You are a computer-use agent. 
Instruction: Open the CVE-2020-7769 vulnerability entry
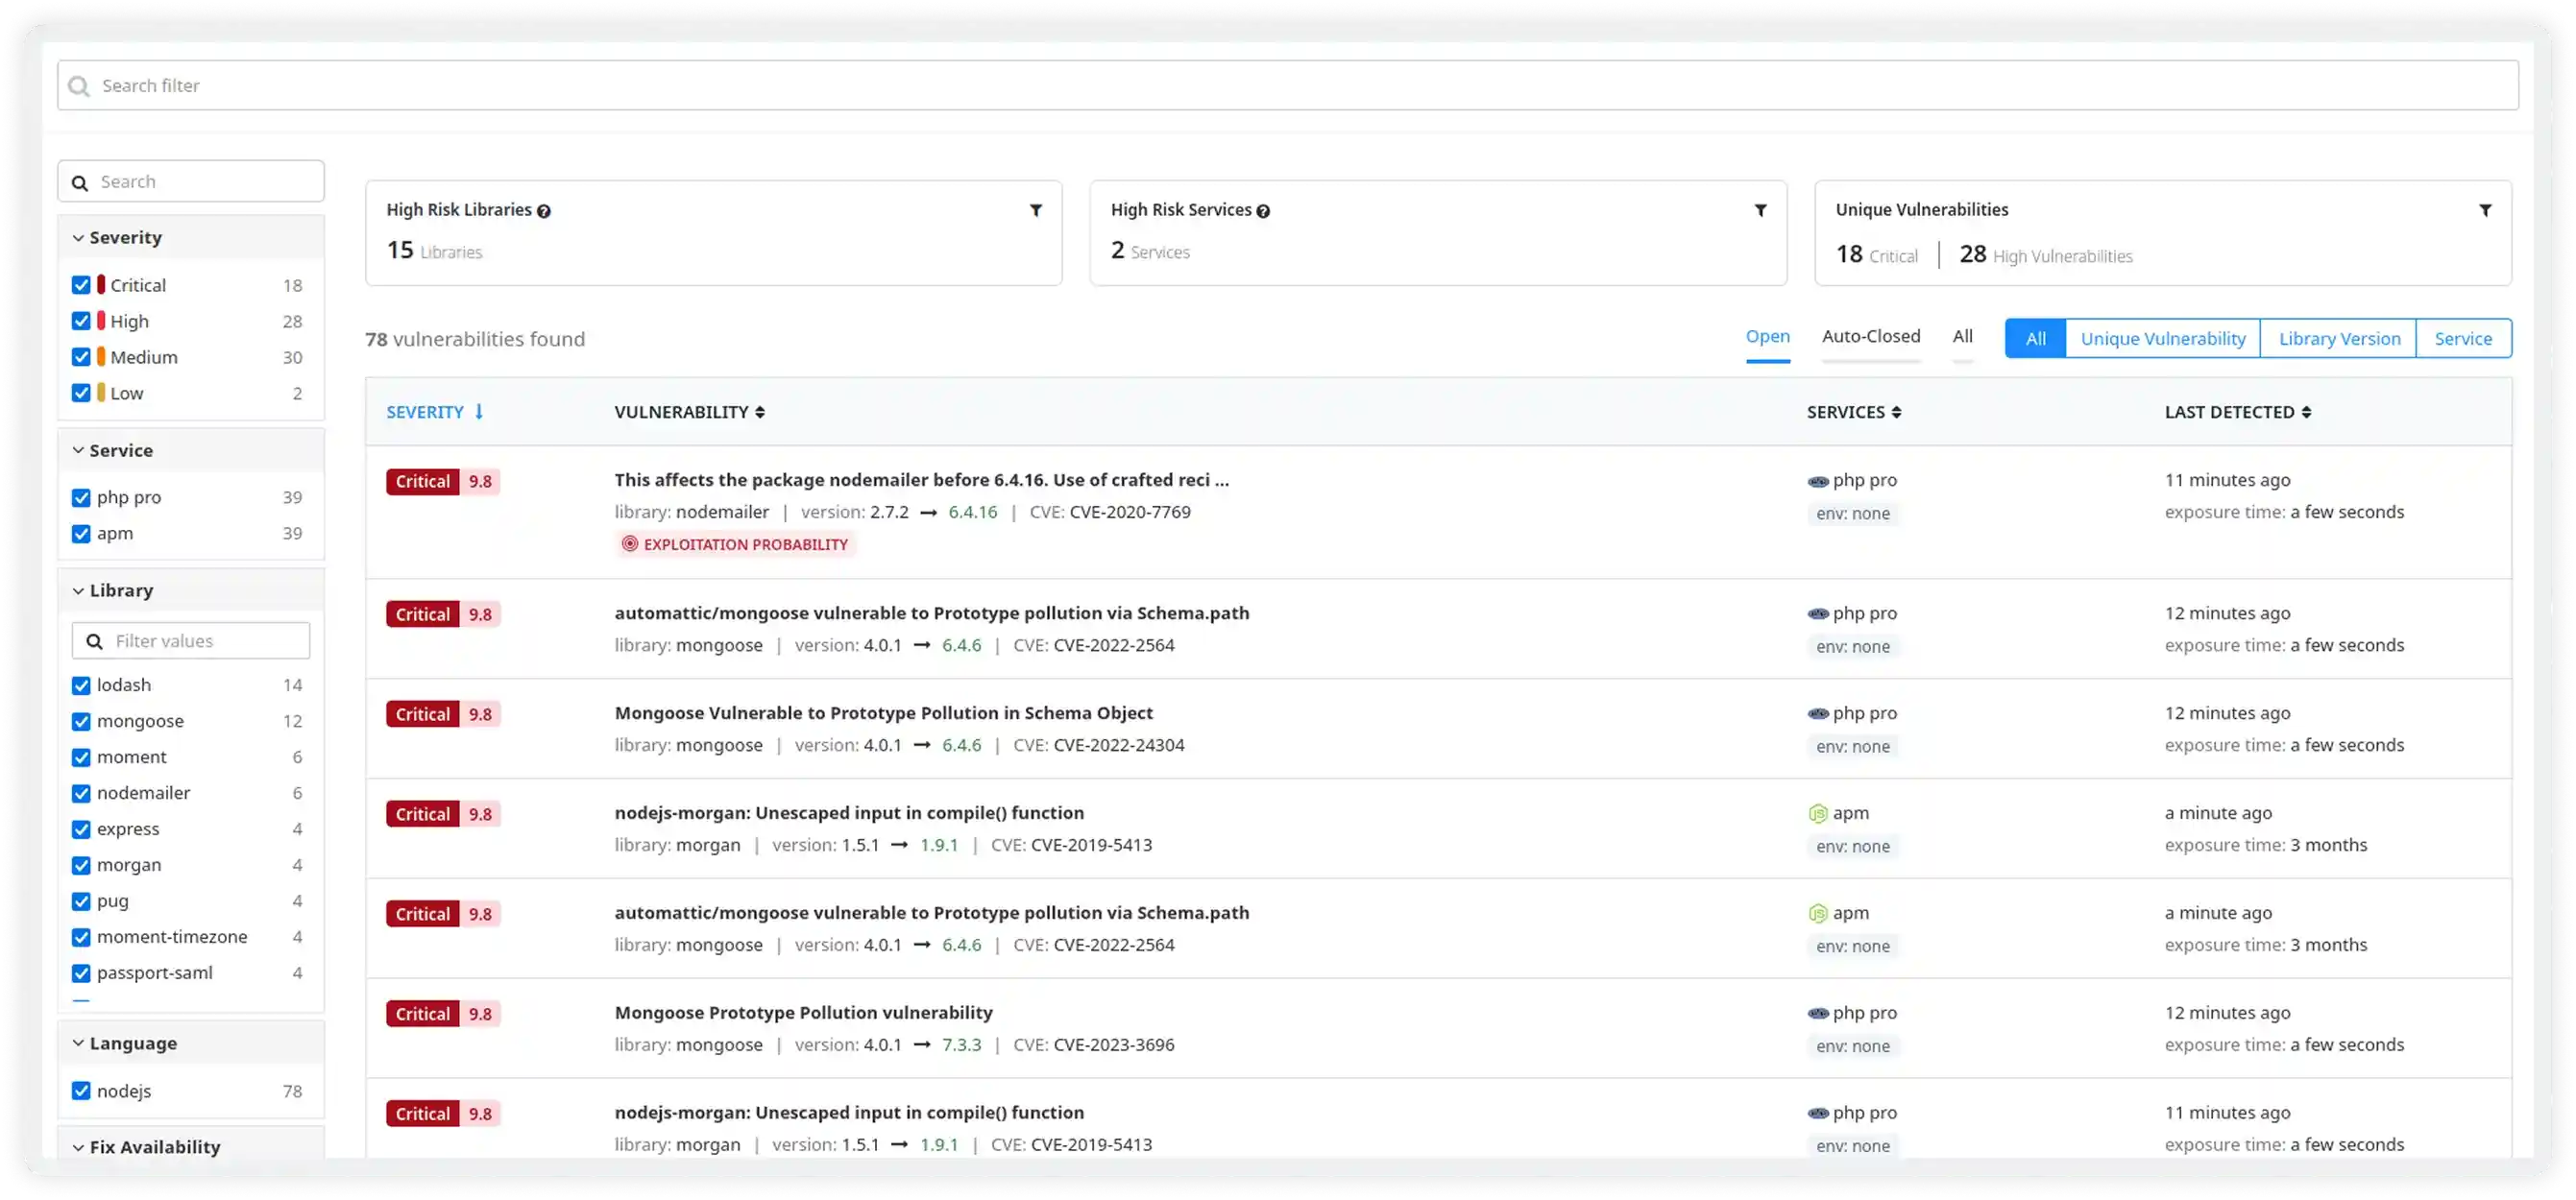click(x=921, y=480)
